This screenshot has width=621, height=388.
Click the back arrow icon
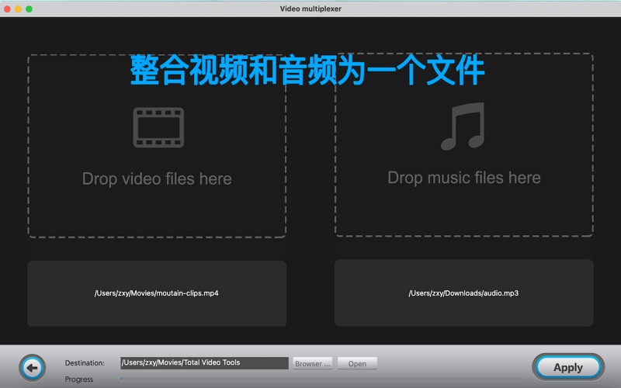[32, 367]
